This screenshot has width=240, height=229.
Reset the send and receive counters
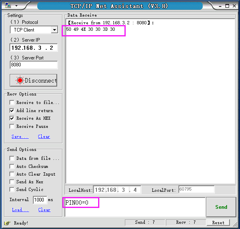(x=218, y=223)
